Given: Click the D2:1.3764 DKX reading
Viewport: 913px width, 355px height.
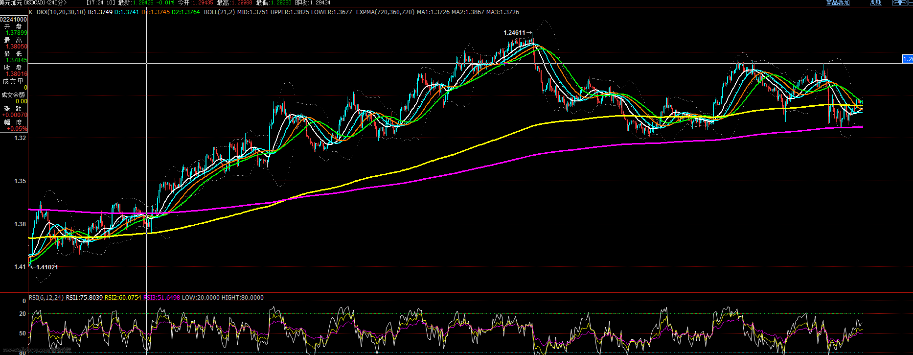Looking at the screenshot, I should 185,12.
